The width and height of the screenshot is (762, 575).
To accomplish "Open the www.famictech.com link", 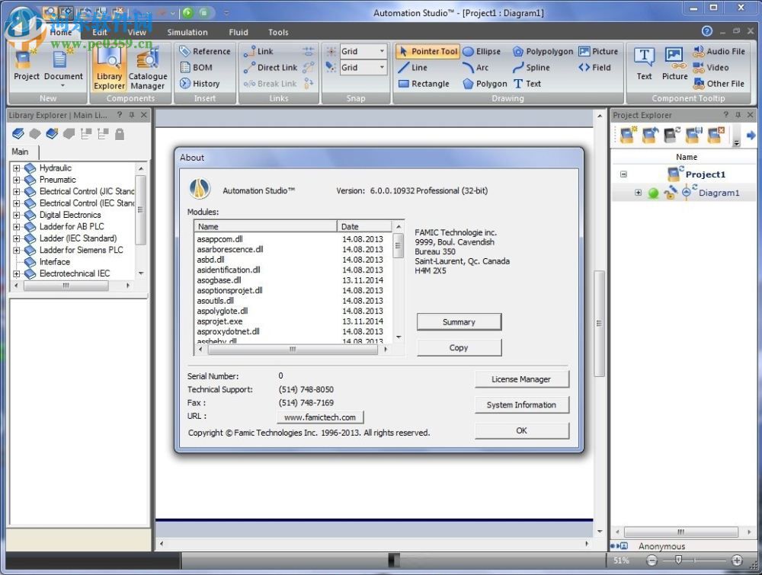I will (x=320, y=417).
